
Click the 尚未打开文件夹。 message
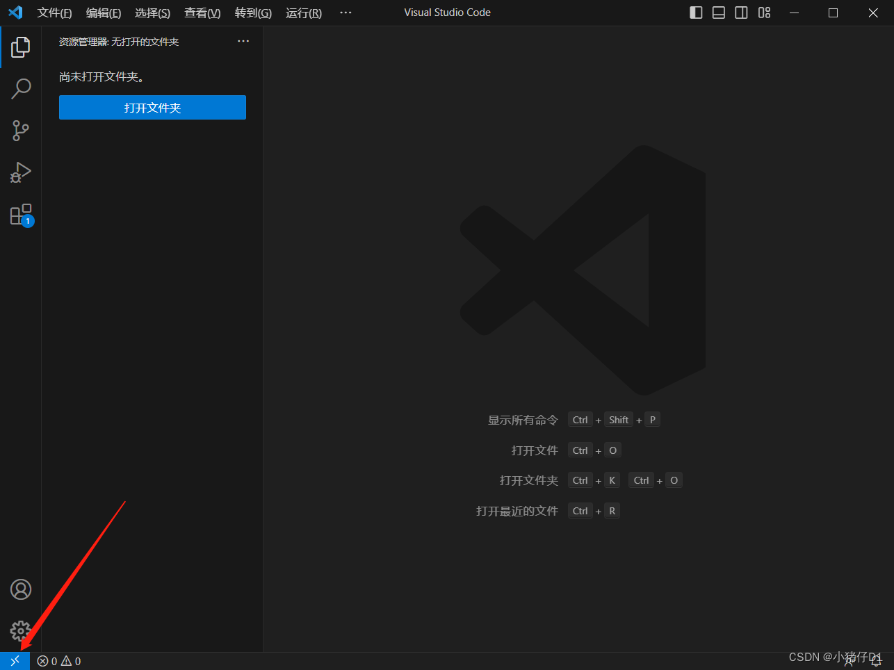(x=102, y=76)
